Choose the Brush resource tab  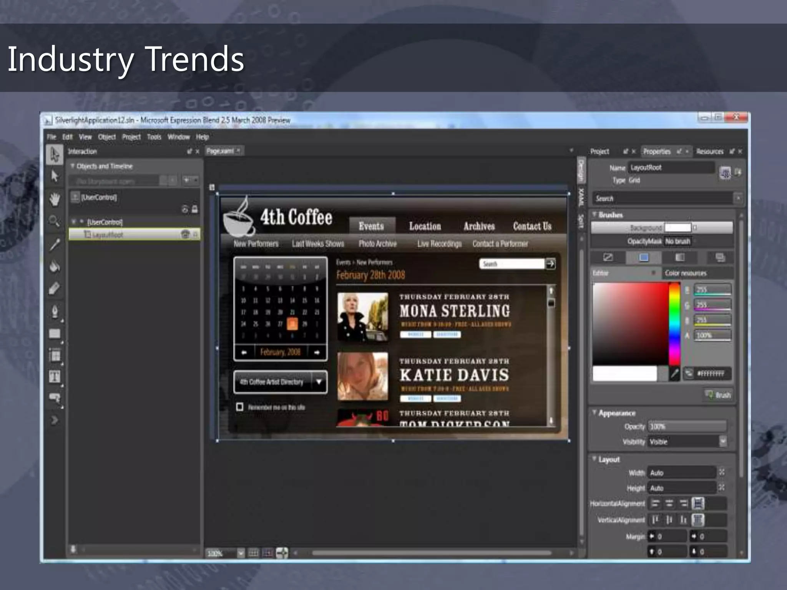720,257
